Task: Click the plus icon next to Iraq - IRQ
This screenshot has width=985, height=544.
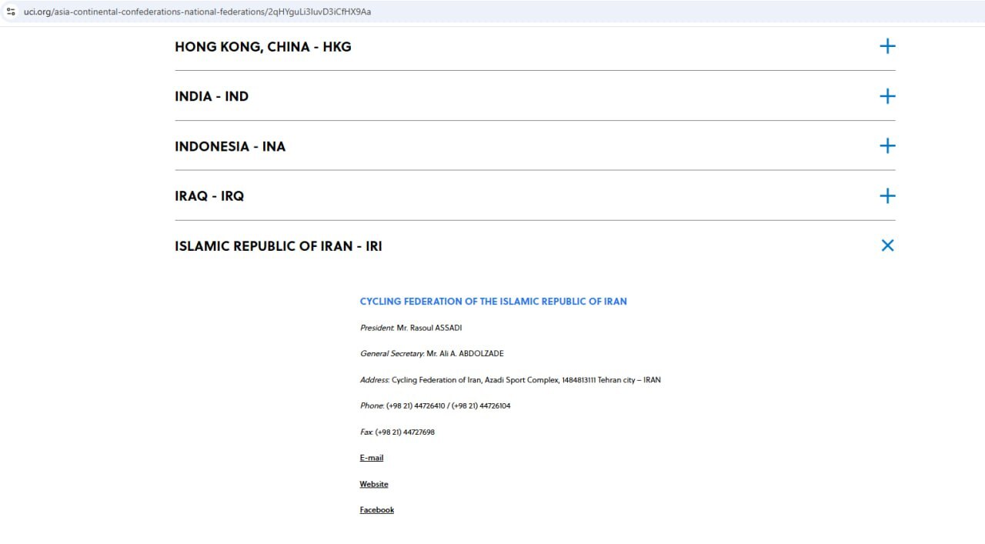Action: (887, 196)
